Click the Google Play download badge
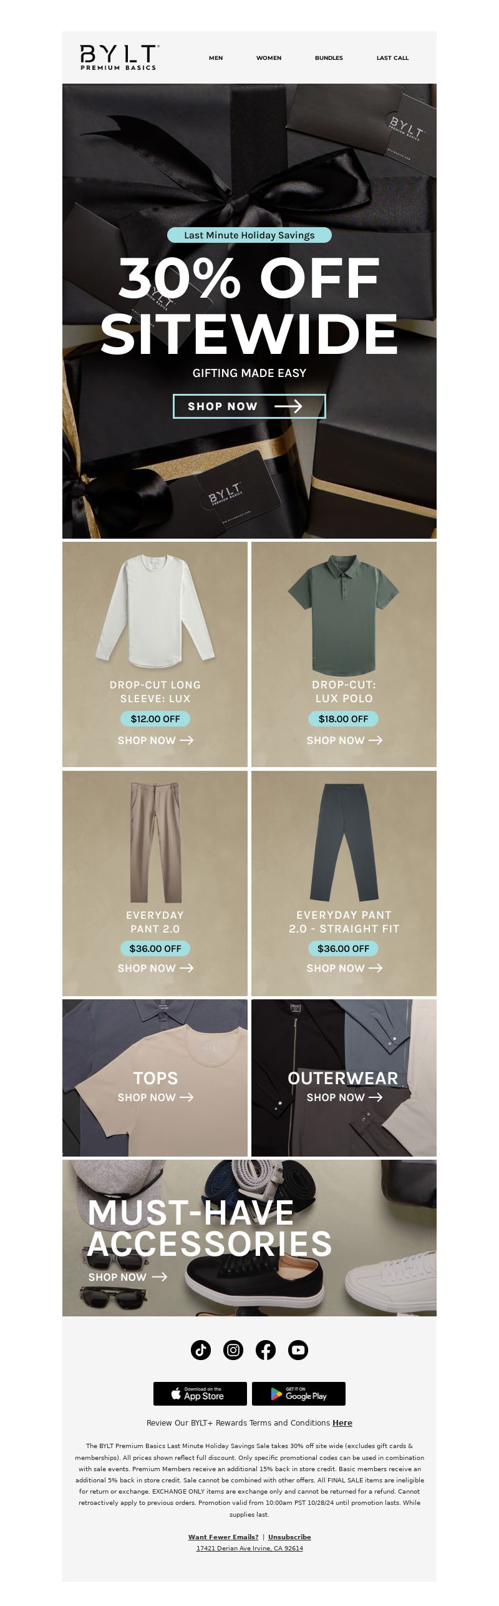This screenshot has width=499, height=1606. (299, 1393)
